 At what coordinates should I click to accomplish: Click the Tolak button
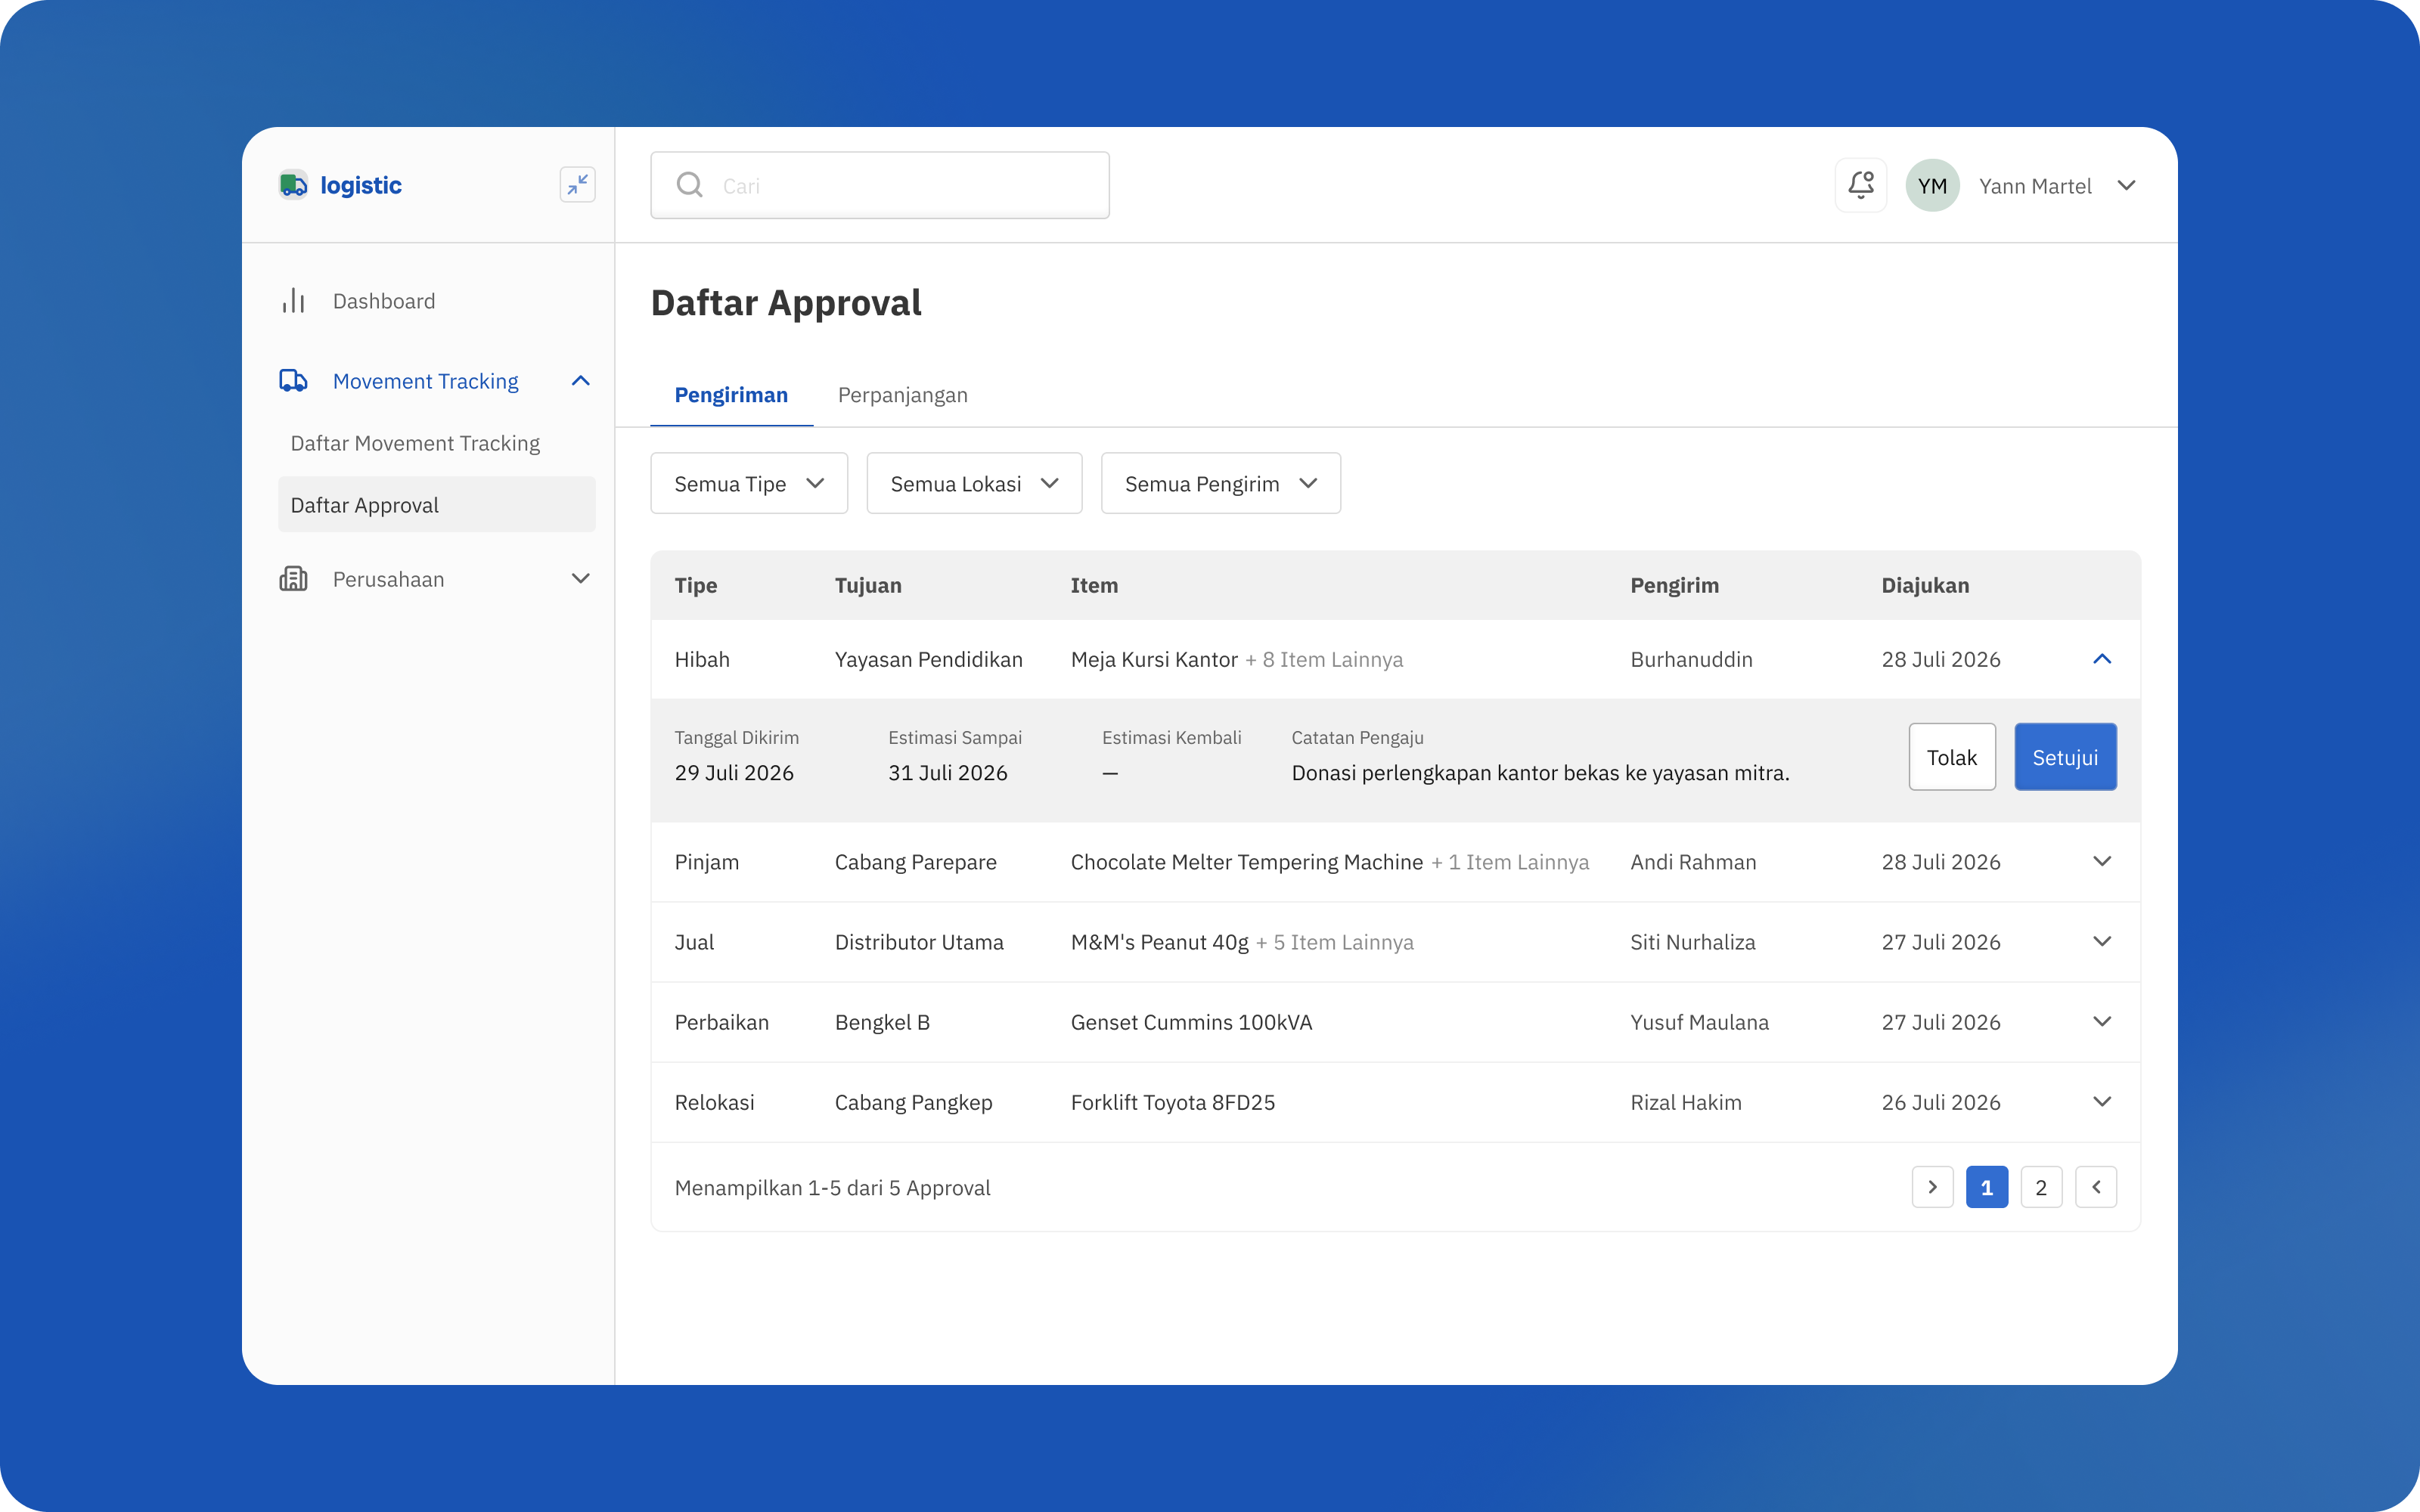click(1952, 757)
